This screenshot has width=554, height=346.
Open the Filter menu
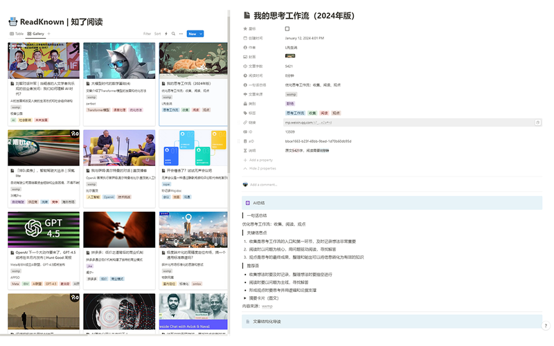(147, 34)
